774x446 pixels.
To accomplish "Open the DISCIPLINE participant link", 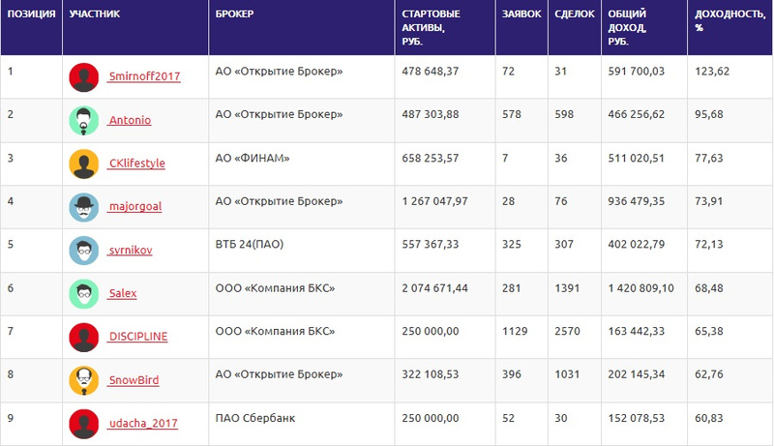I will click(137, 337).
